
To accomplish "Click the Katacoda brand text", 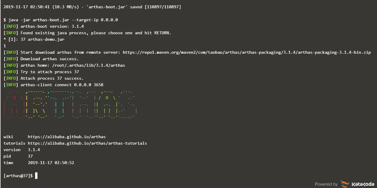I will (363, 184).
